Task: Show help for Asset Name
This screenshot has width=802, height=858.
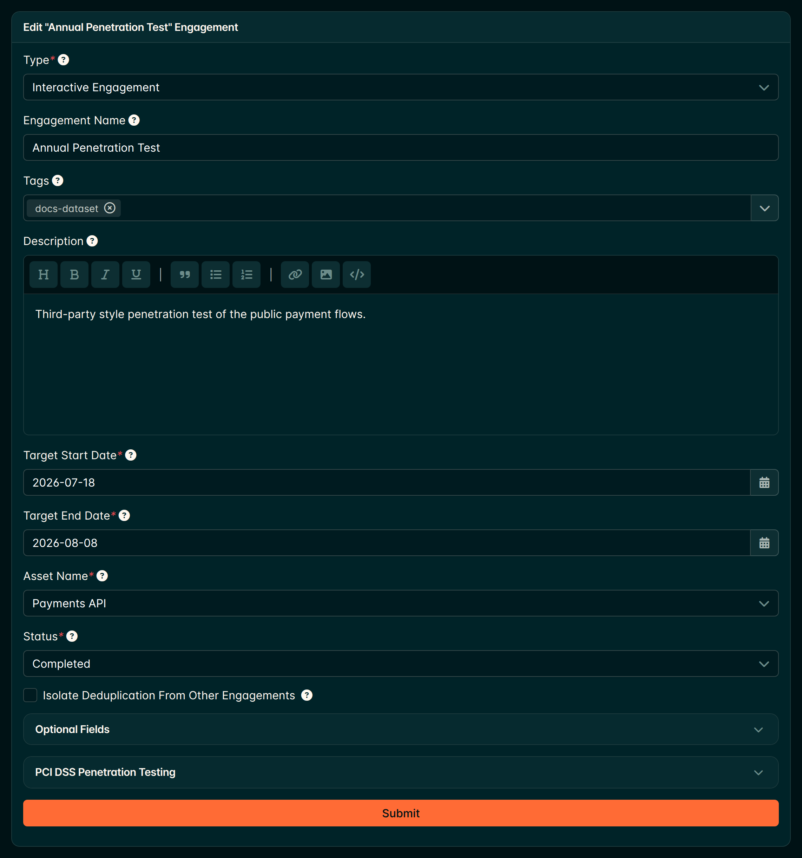Action: point(102,576)
